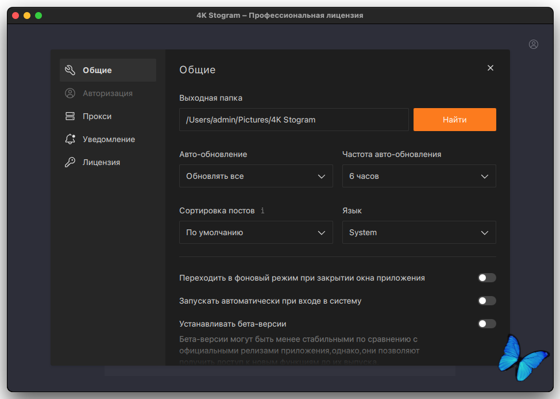This screenshot has height=399, width=560.
Task: Click the Выходная папка label
Action: point(211,98)
